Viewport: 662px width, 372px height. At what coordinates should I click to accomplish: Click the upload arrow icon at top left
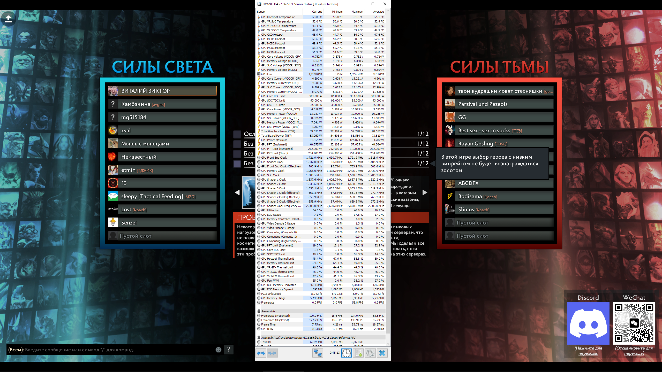(9, 19)
